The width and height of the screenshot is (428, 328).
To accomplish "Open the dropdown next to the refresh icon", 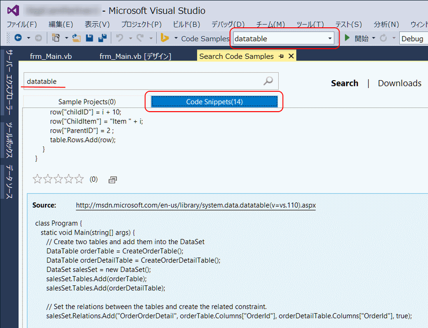I will point(394,38).
